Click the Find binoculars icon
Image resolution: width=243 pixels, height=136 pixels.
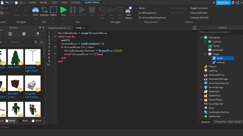[35, 10]
